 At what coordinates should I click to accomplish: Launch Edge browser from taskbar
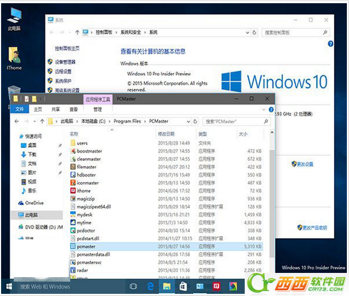[150, 287]
